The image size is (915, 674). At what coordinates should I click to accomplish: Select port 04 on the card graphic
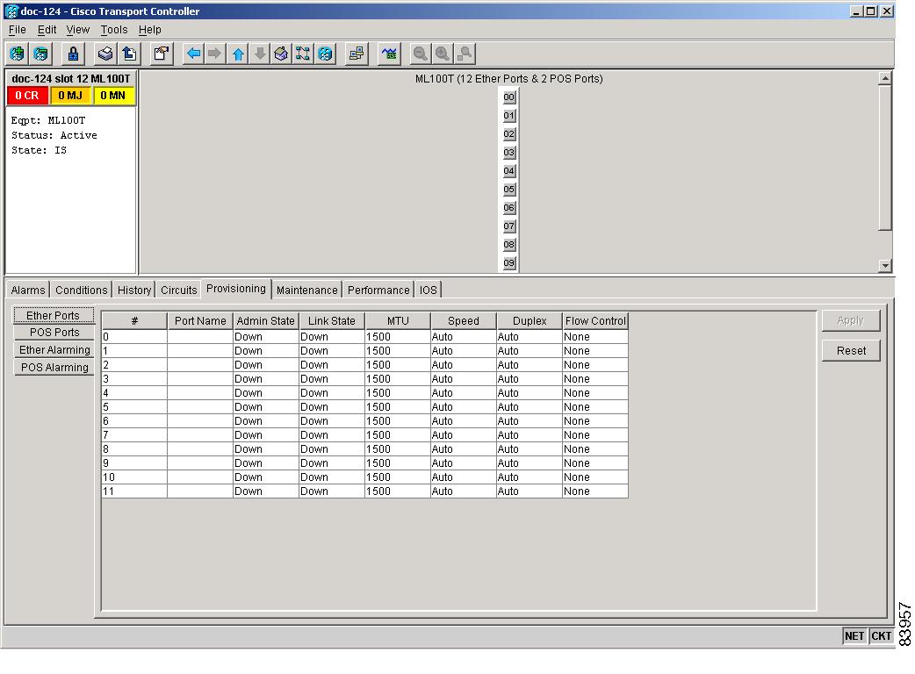click(x=509, y=171)
